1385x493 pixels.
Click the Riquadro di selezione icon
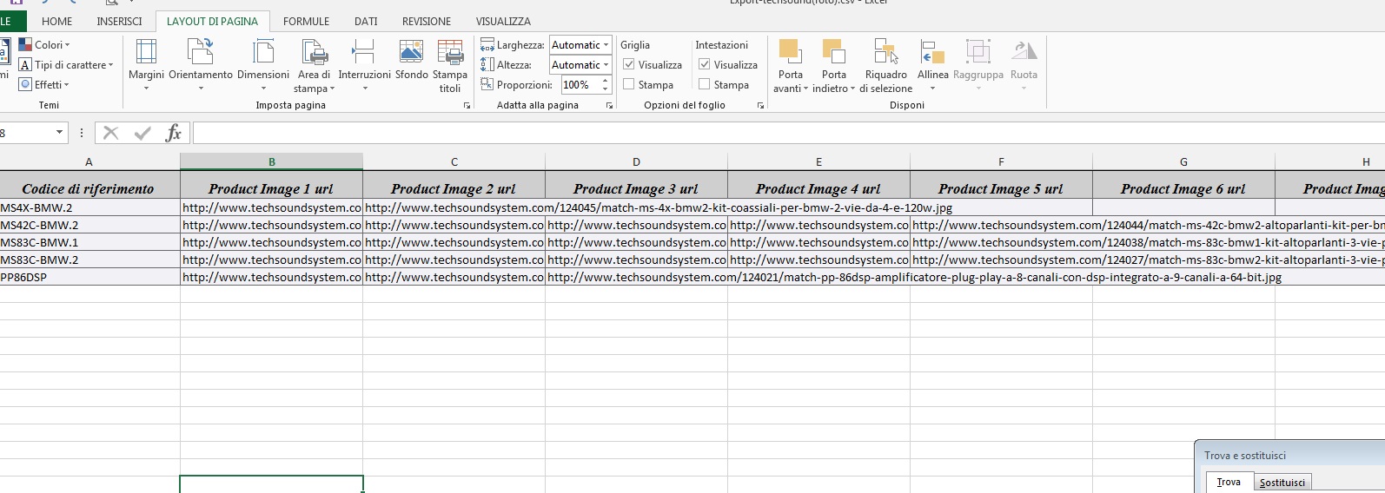point(885,52)
